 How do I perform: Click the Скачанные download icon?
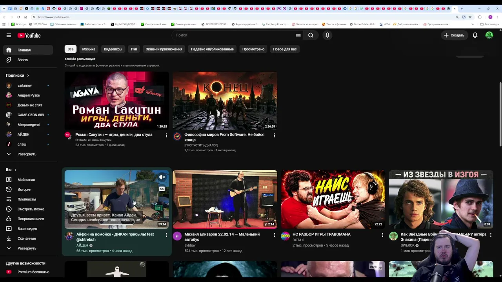[9, 239]
